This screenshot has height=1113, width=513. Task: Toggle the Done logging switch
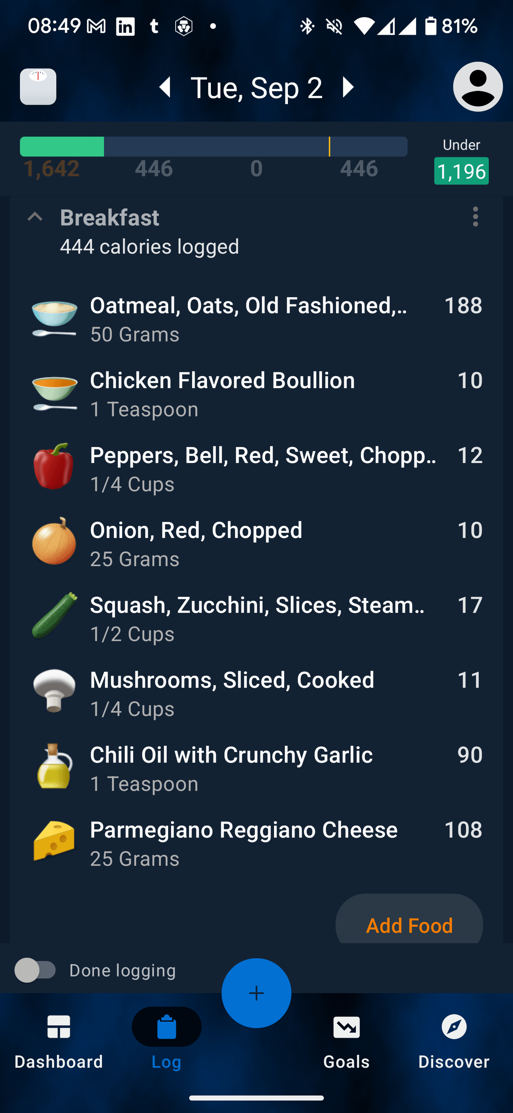tap(35, 970)
